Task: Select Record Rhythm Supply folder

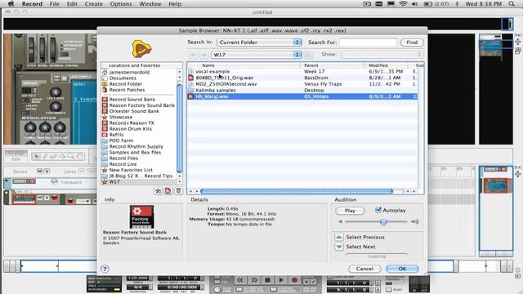Action: tap(132, 146)
